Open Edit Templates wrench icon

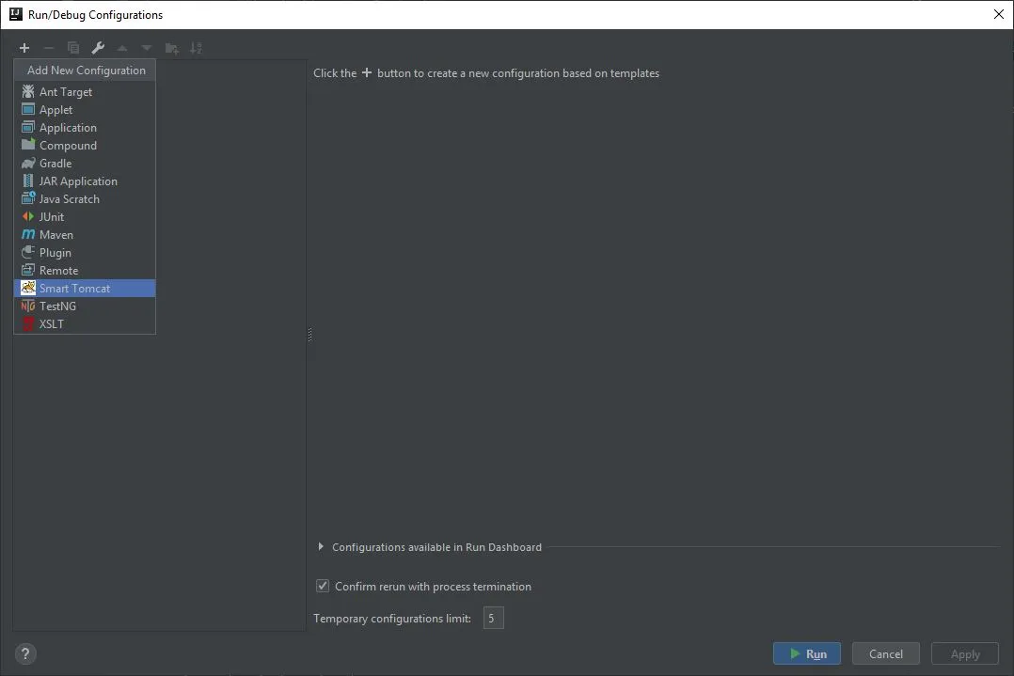pos(98,48)
